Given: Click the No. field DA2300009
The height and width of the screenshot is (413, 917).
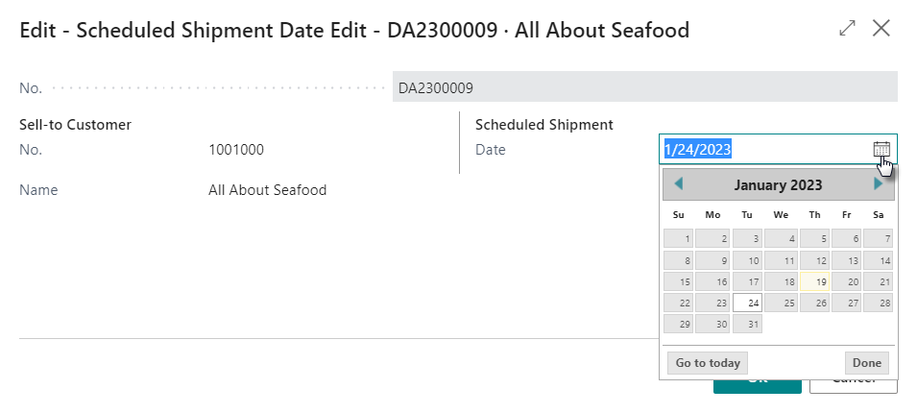Looking at the screenshot, I should pos(644,87).
